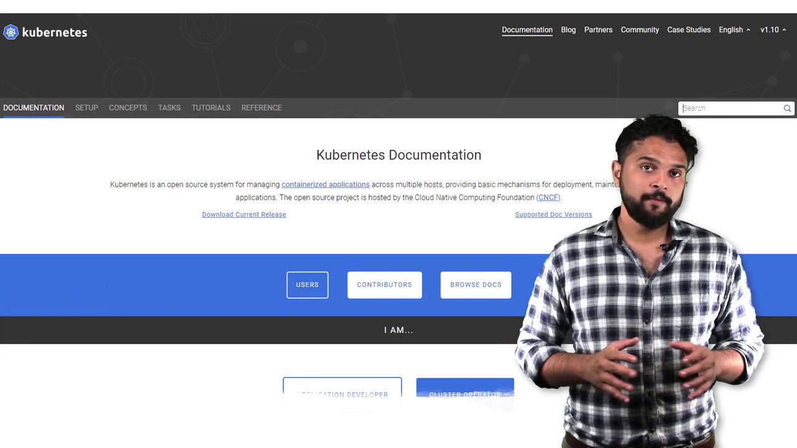Screen dimensions: 797x448
Task: Open Case Studies in the header
Action: tap(688, 30)
